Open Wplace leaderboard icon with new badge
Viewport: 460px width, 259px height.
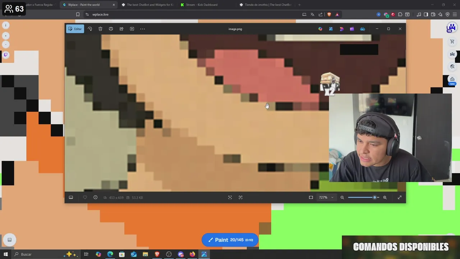[452, 80]
